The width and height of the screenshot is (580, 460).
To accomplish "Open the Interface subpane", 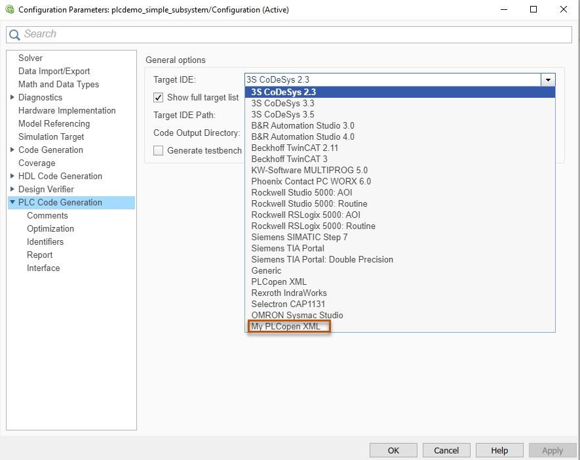I will coord(43,268).
